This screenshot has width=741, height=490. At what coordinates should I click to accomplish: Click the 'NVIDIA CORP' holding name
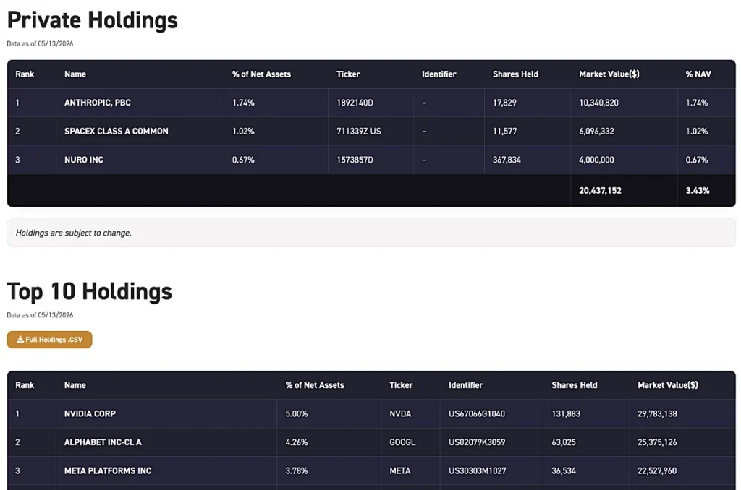pos(90,413)
